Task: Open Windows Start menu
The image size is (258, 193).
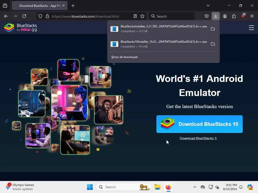Action: click(x=90, y=187)
